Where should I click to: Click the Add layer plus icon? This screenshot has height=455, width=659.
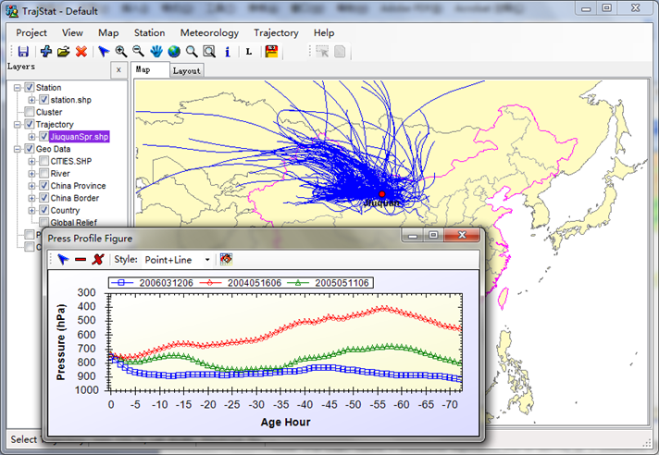click(45, 52)
